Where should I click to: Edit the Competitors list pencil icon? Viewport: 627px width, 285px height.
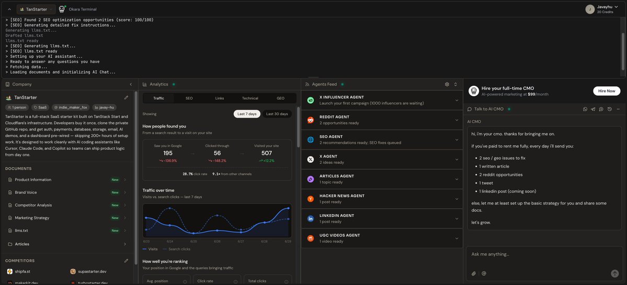tap(127, 260)
